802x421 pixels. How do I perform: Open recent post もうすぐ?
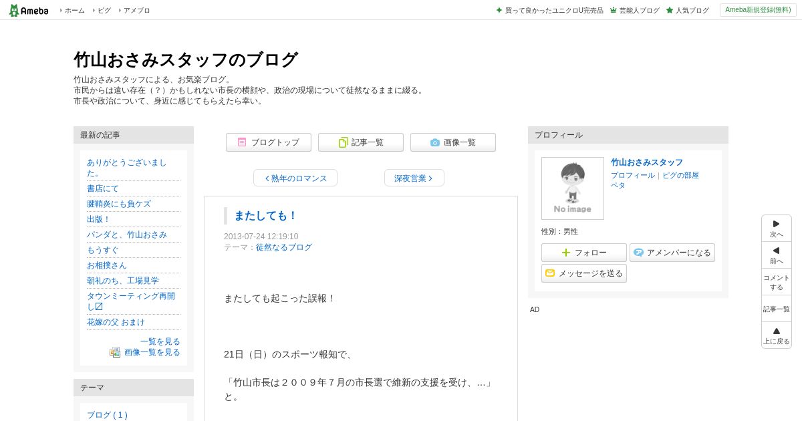103,250
